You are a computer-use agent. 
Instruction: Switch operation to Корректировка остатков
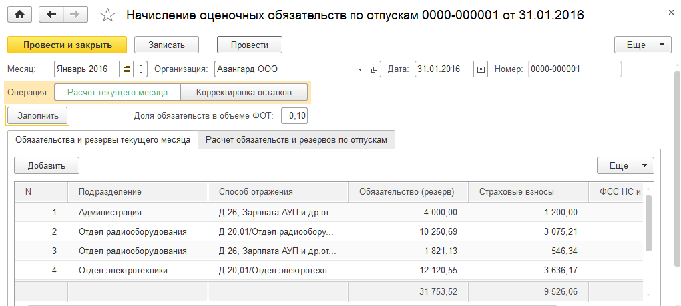click(244, 92)
